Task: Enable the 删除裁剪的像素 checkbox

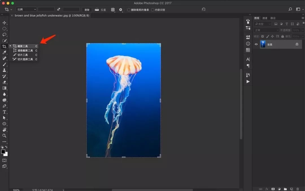Action: point(129,10)
